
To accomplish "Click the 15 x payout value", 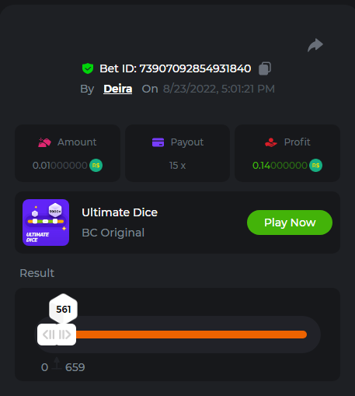I will (177, 166).
